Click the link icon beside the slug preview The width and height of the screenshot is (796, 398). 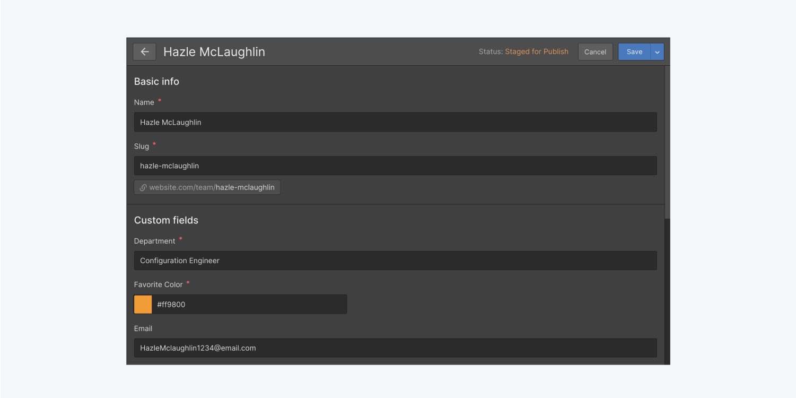tap(143, 187)
